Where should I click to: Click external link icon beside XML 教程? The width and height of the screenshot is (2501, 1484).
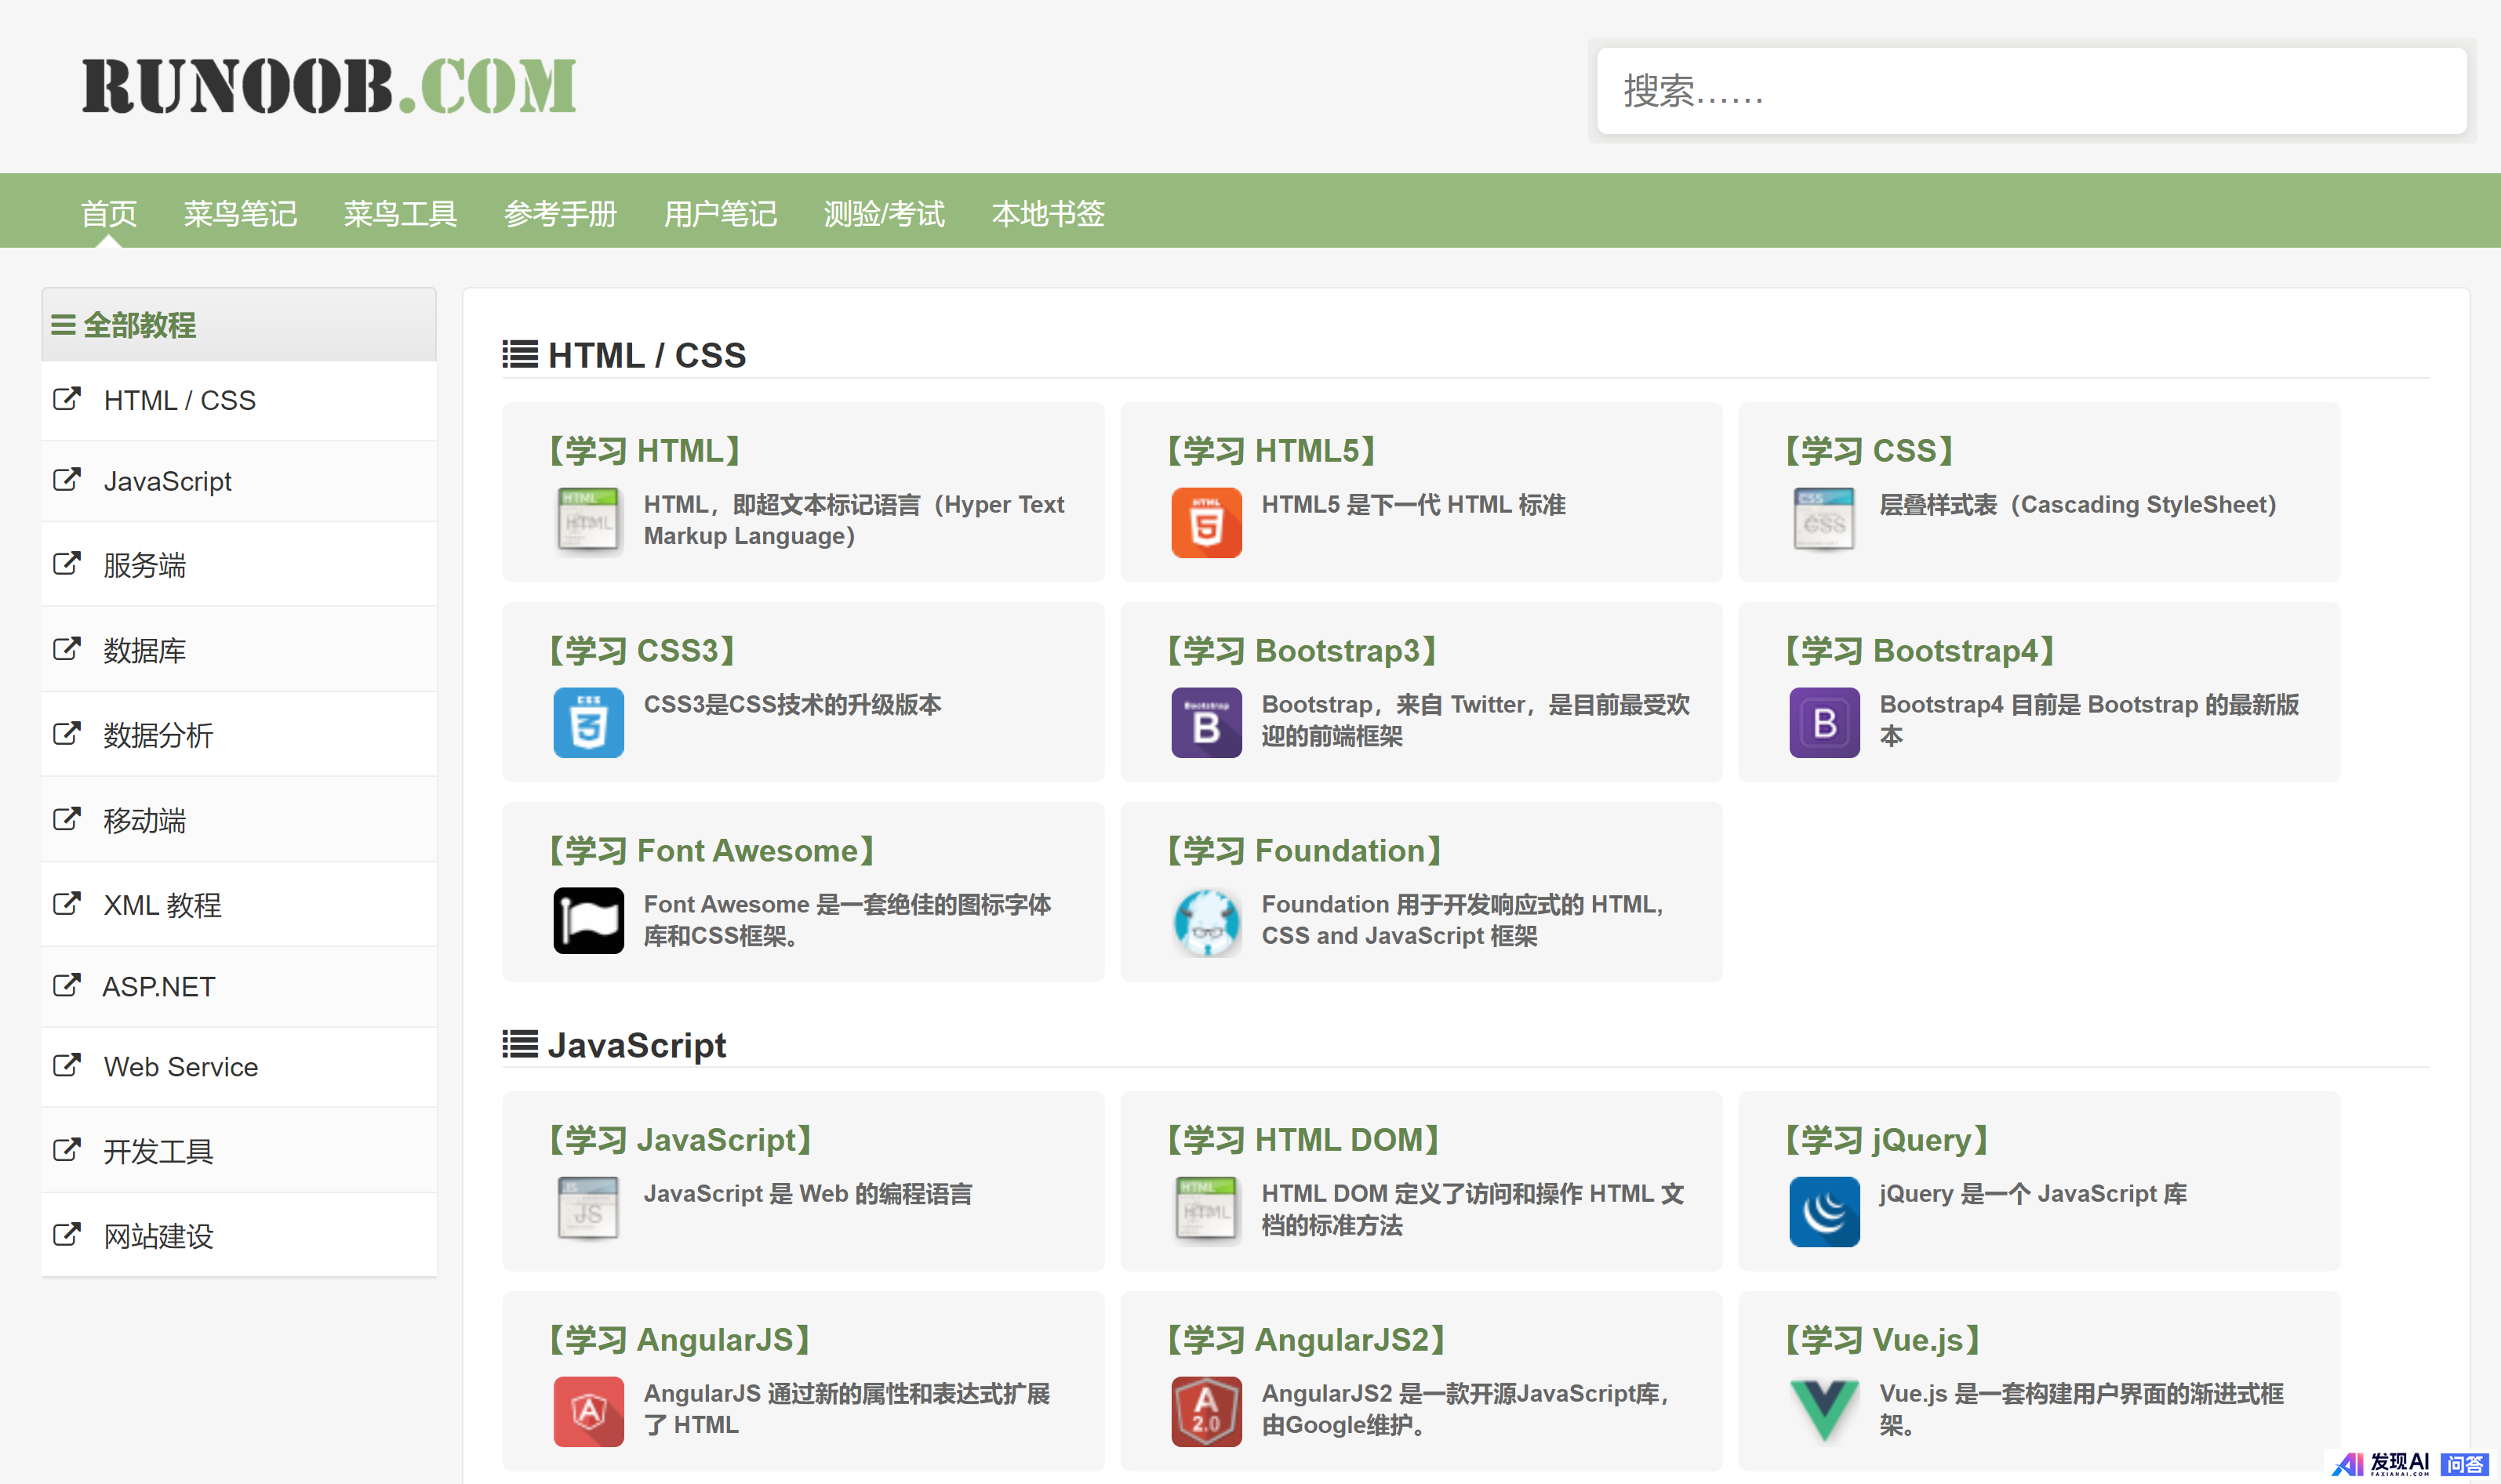coord(66,904)
